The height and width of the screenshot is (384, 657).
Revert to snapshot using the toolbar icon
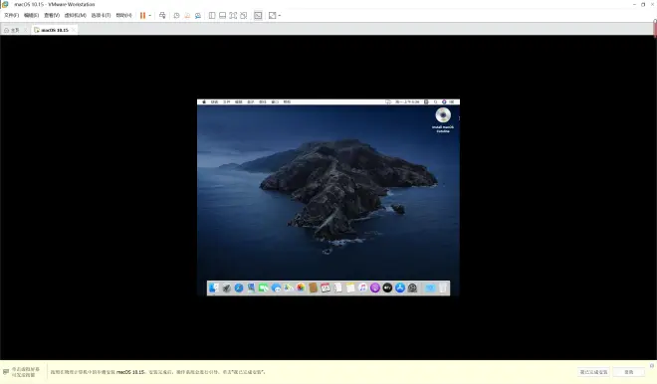(187, 16)
